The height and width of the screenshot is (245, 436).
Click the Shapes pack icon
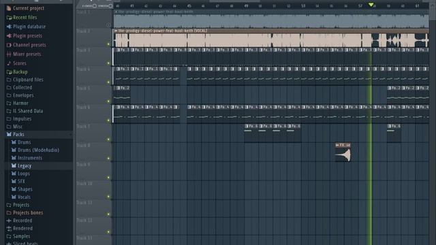[14, 189]
